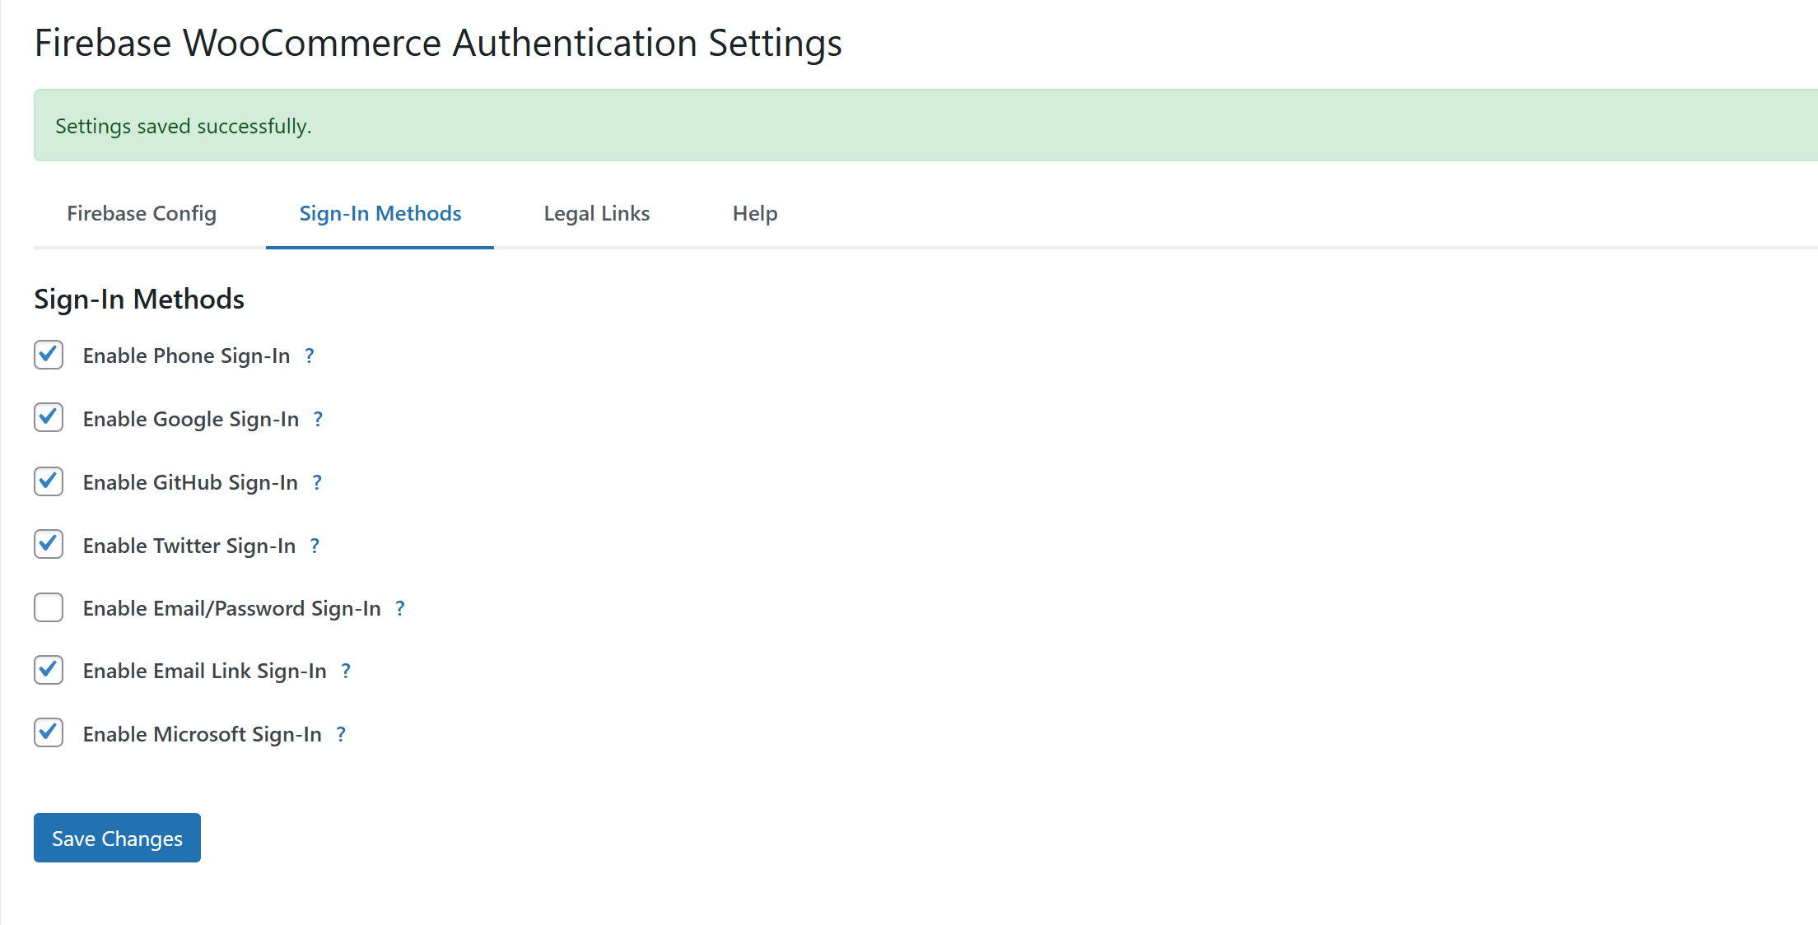The width and height of the screenshot is (1818, 925).
Task: Open help tooltip for Phone Sign-In
Action: [x=310, y=356]
